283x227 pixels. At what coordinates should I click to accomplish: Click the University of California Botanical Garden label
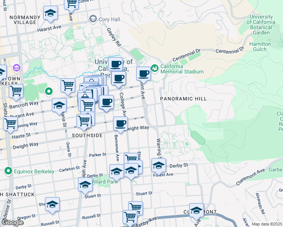pyautogui.click(x=261, y=25)
